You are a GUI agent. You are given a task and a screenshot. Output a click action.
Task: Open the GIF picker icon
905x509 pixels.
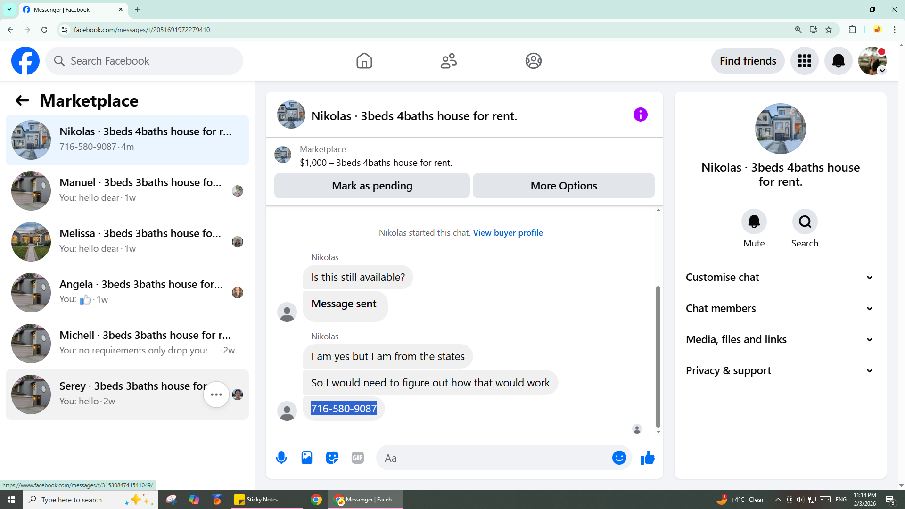(358, 458)
